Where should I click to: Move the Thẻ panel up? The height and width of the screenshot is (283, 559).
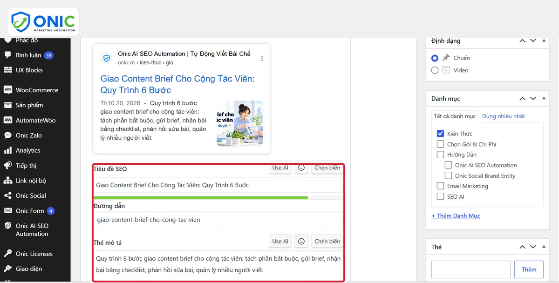point(523,247)
